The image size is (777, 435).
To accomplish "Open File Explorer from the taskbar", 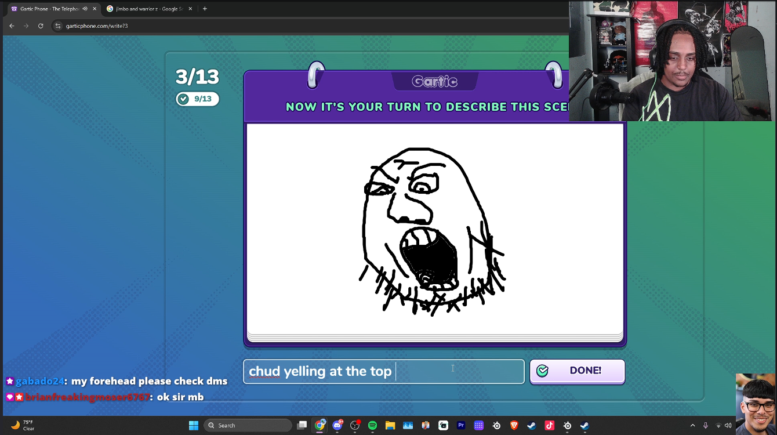I will 390,425.
